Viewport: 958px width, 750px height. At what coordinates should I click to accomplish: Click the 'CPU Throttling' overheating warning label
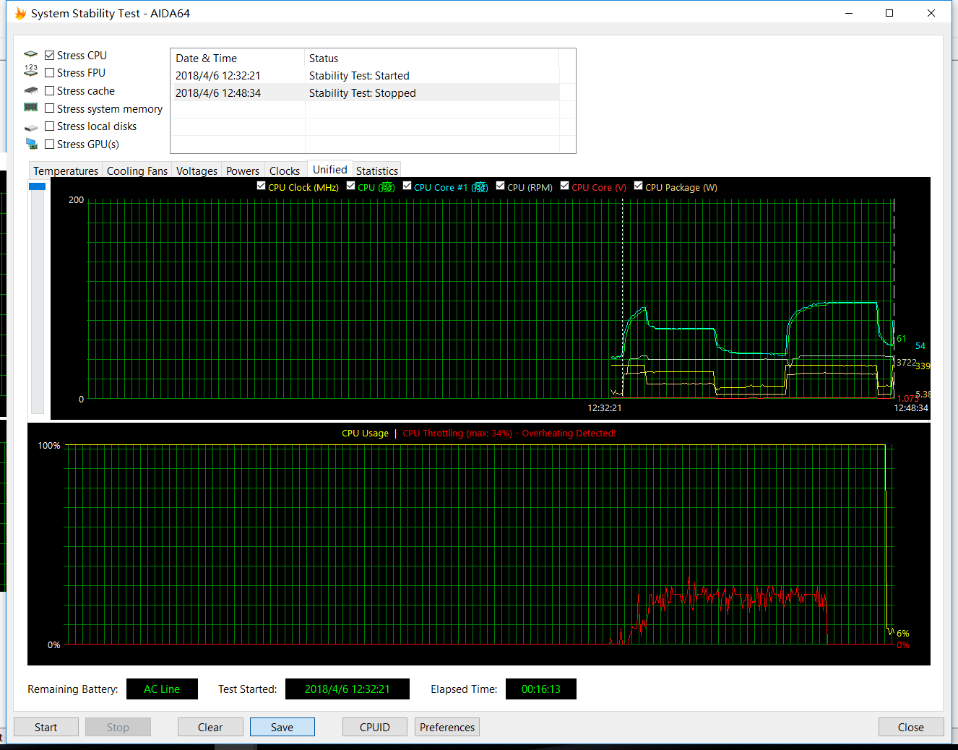pos(509,433)
